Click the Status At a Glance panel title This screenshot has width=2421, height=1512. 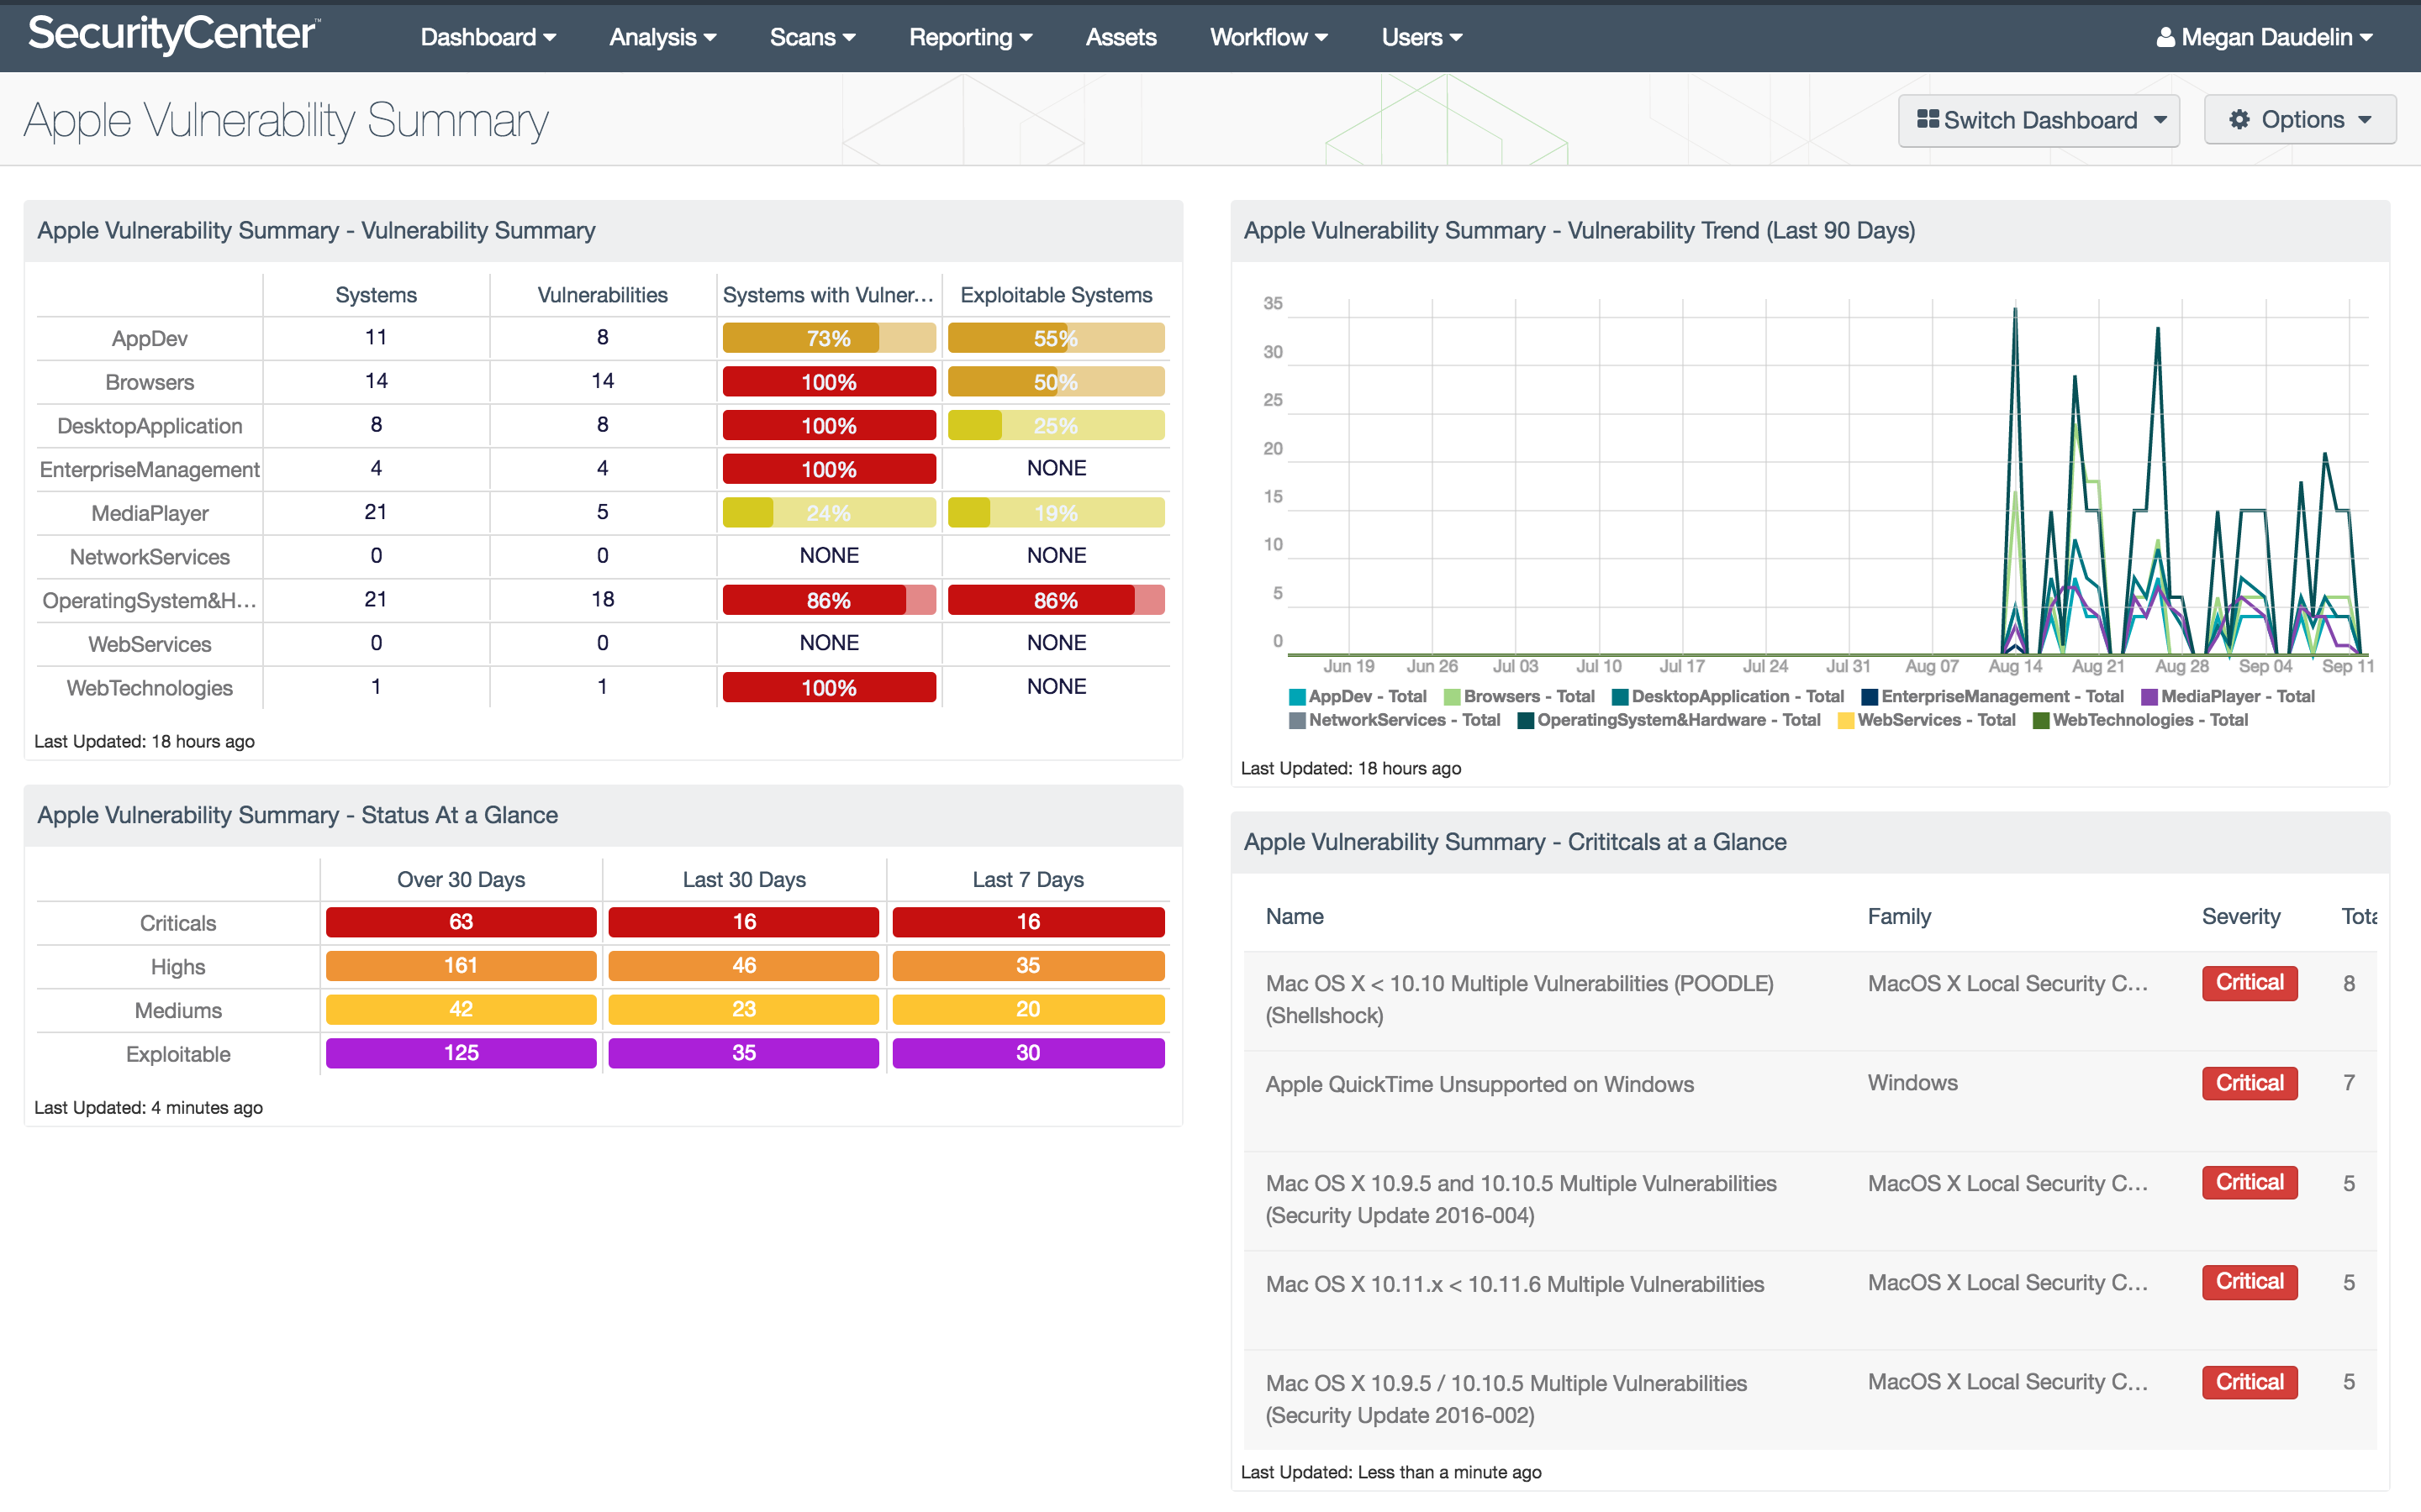pyautogui.click(x=297, y=815)
